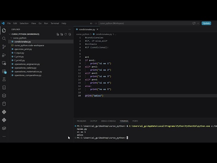Open operadores_matematicos.py file

pos(41,72)
